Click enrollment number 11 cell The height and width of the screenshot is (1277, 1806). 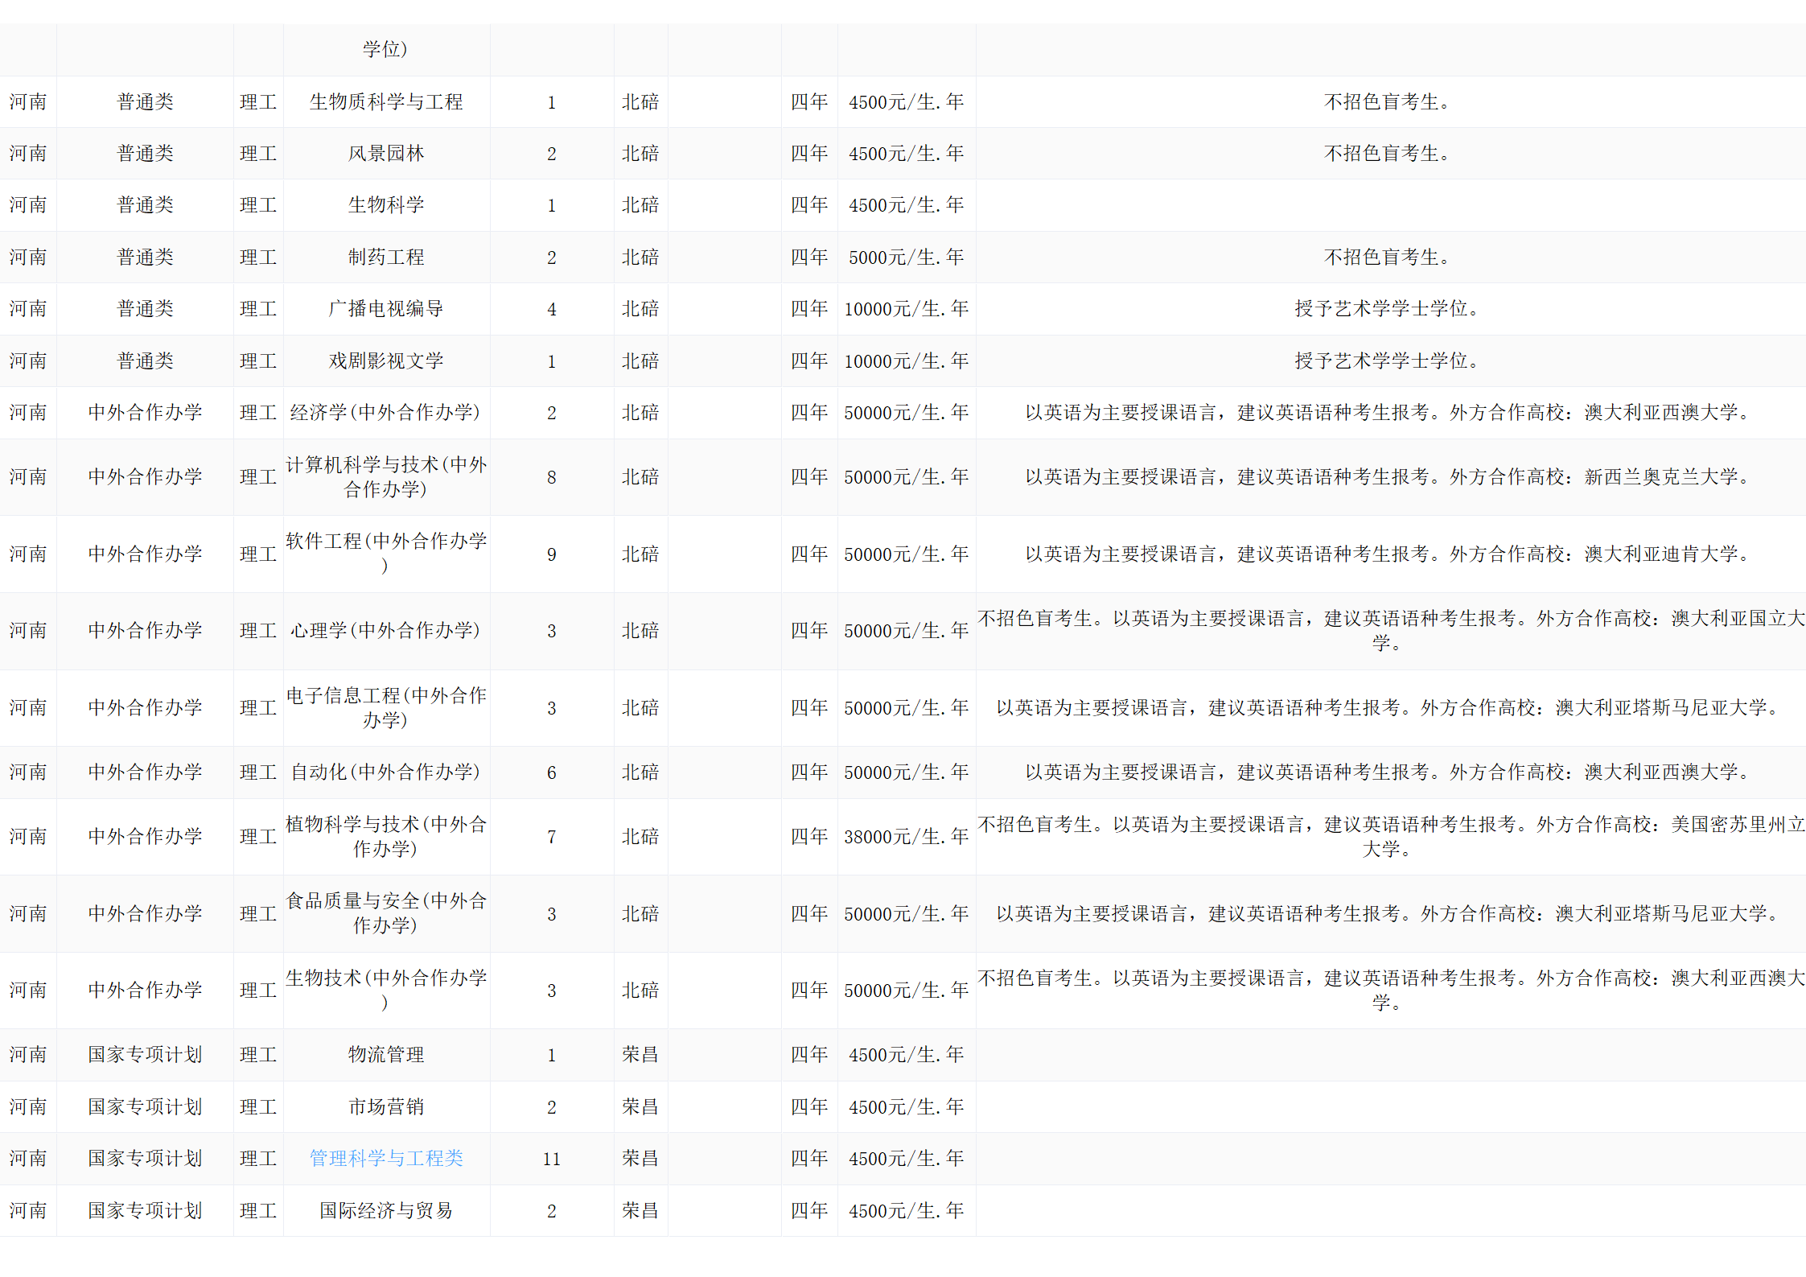pos(551,1159)
